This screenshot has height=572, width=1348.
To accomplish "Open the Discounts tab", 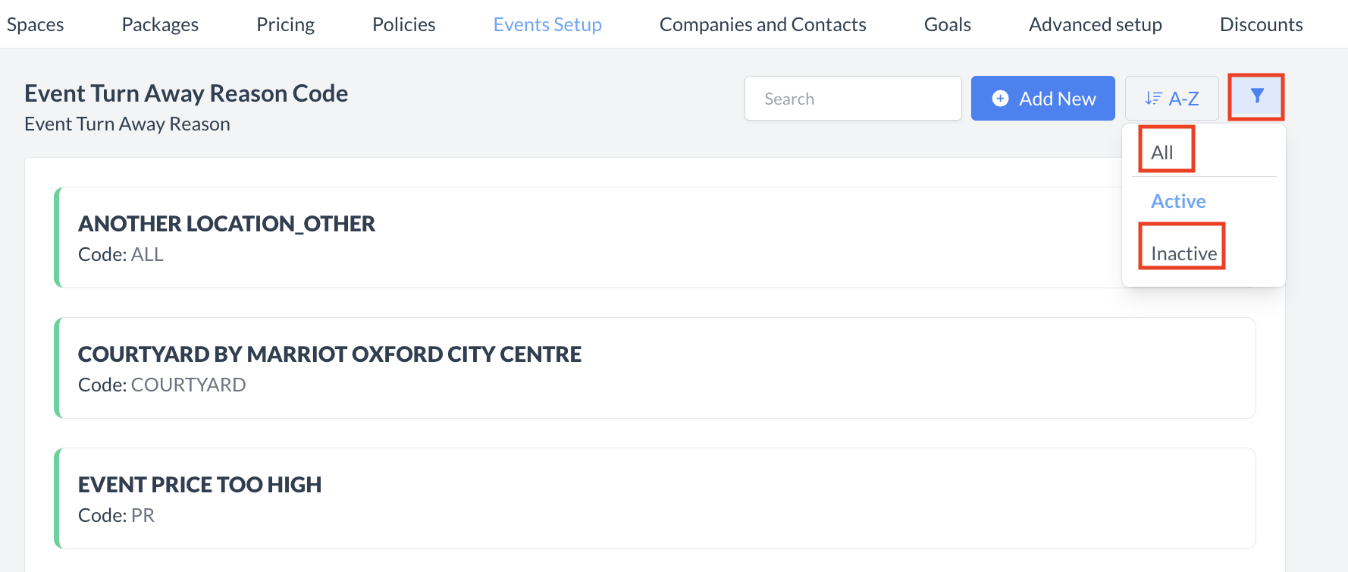I will click(x=1261, y=24).
